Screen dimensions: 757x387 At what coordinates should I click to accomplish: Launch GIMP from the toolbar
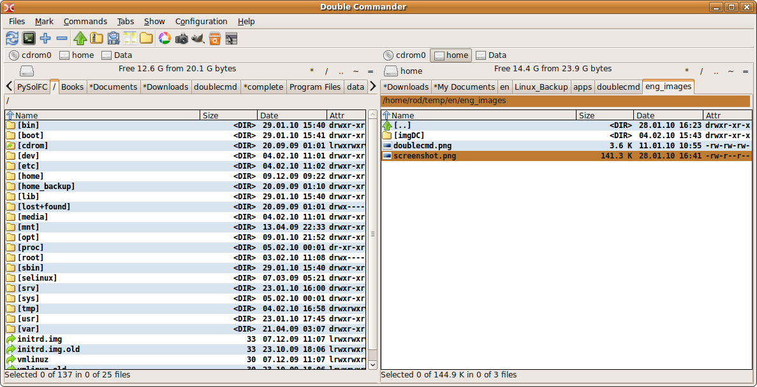[198, 38]
